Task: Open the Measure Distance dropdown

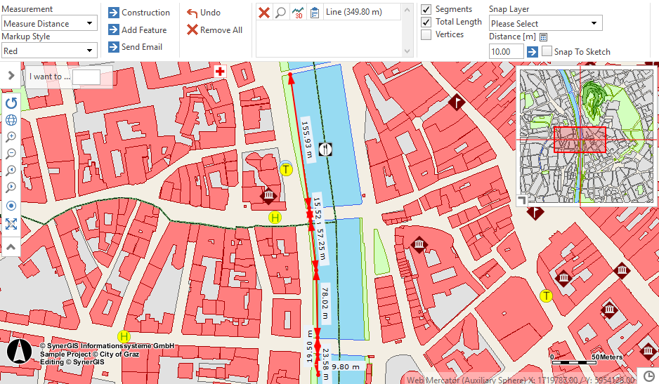Action: point(49,23)
